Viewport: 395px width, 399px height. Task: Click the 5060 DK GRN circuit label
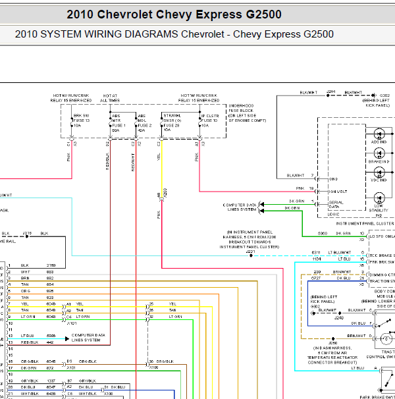click(334, 233)
